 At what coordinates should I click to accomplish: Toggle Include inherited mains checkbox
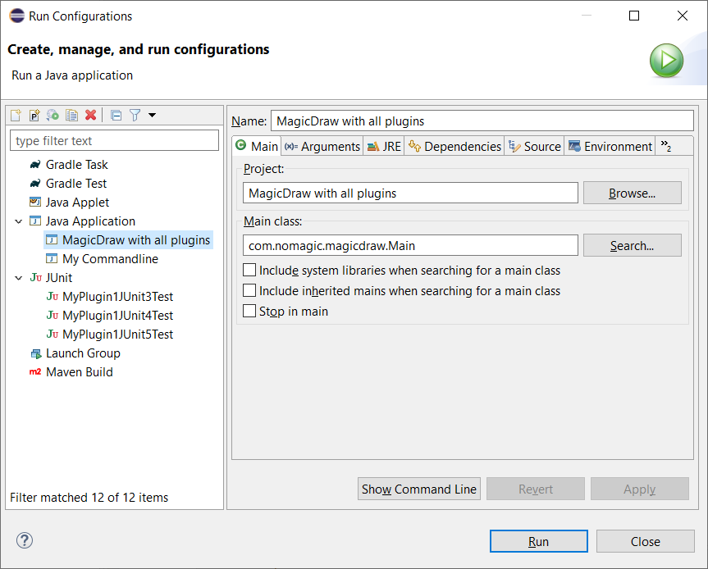[x=250, y=291]
